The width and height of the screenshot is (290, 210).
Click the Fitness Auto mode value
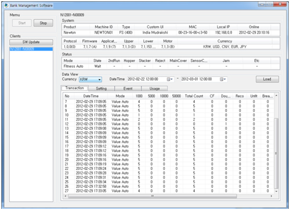(x=74, y=66)
